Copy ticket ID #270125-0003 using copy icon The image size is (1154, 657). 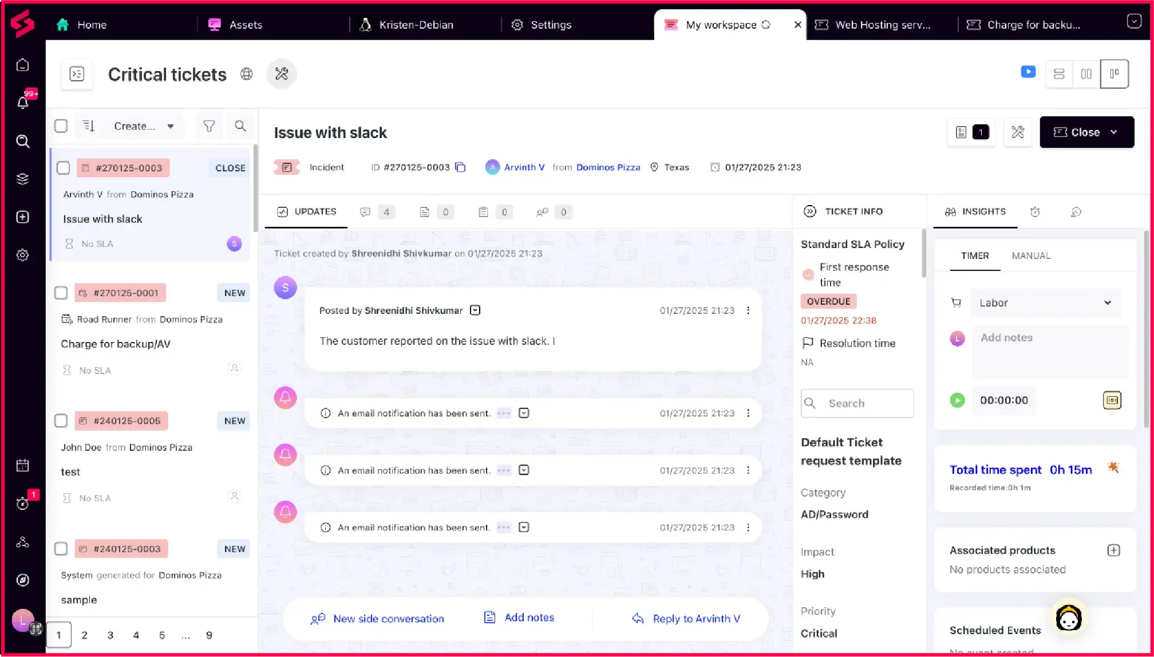(x=461, y=167)
